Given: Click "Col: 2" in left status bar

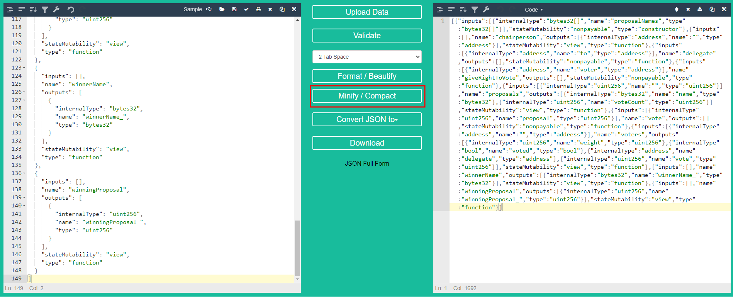Looking at the screenshot, I should pos(36,289).
